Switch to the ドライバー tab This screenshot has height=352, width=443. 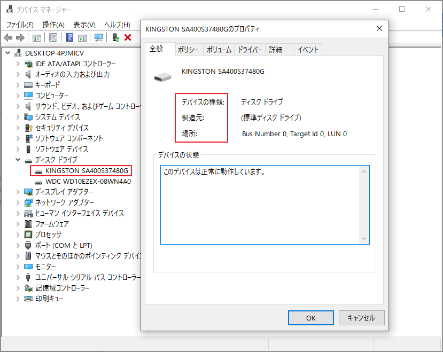coord(250,50)
